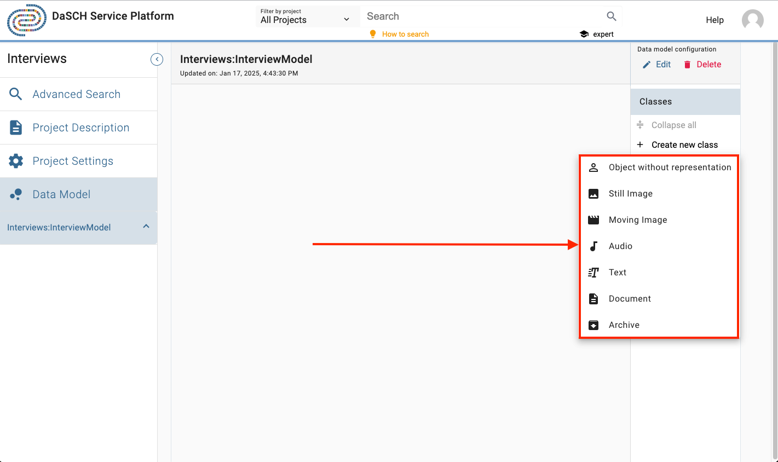Click the Project Settings gear icon
This screenshot has height=462, width=778.
[16, 161]
